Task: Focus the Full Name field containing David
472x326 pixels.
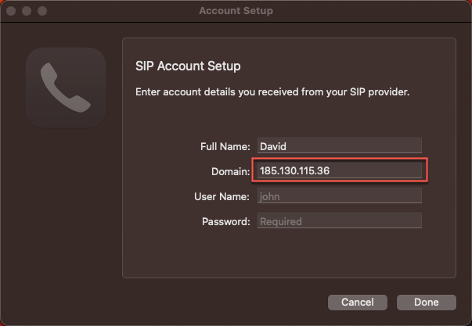Action: [337, 145]
